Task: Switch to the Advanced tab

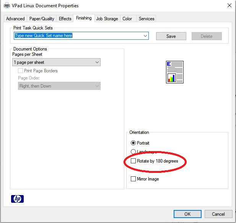Action: [15, 19]
